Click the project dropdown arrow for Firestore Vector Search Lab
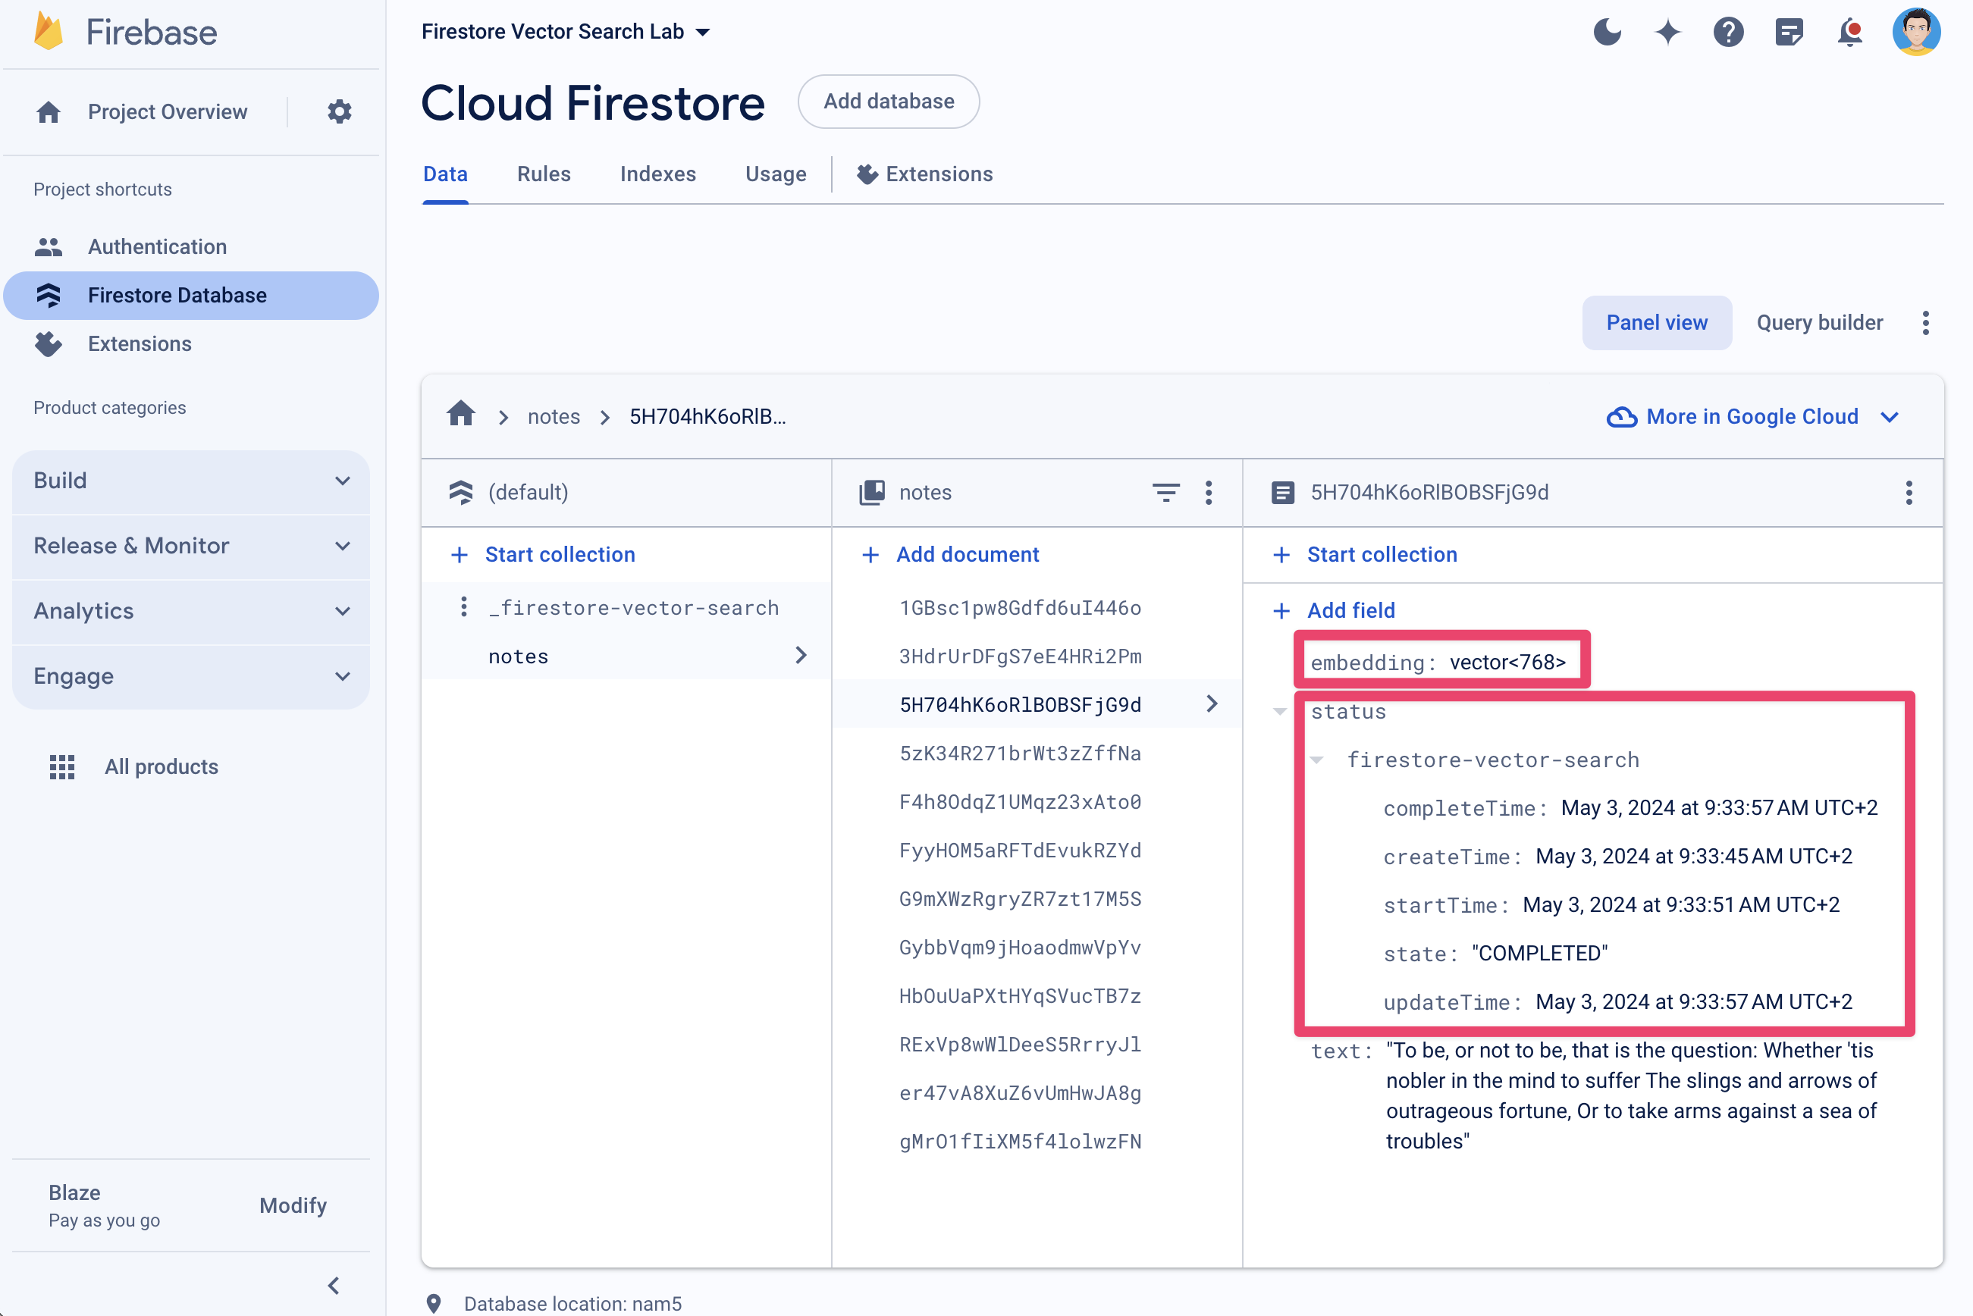1973x1316 pixels. click(707, 33)
